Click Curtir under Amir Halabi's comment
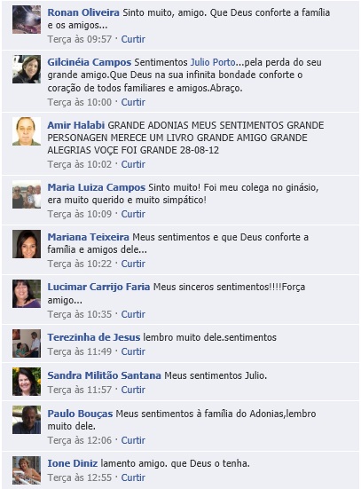 click(133, 164)
